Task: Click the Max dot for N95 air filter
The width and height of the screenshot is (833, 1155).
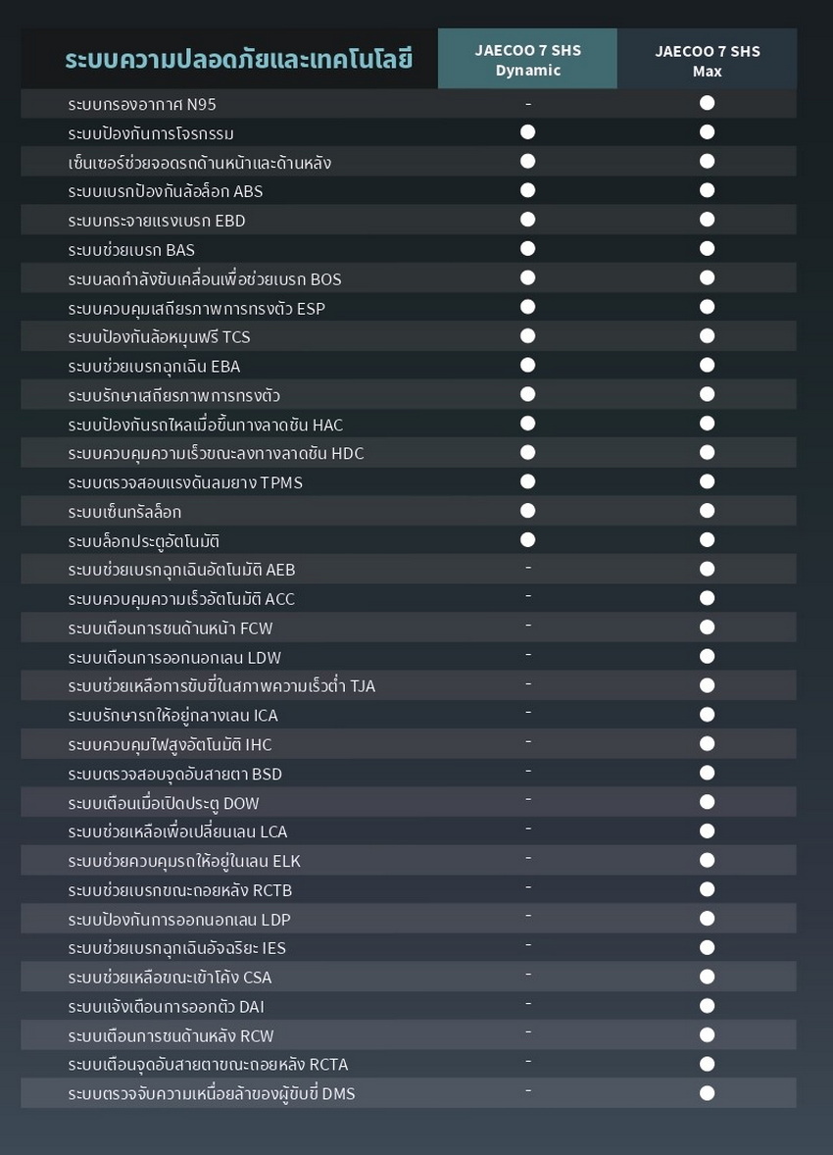Action: tap(707, 103)
